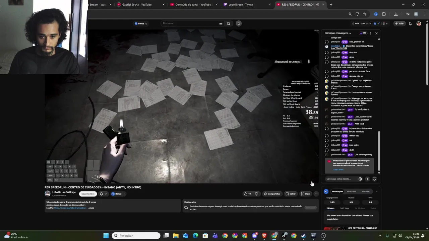429x241 pixels.
Task: Select the Visualizações tab
Action: (337, 191)
